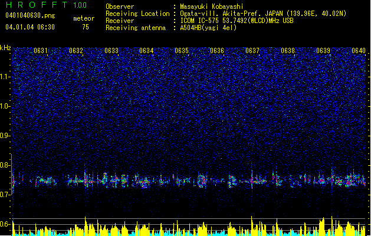Click the 0637 time axis marker

point(252,51)
